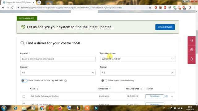Check the Dell Digital Delivery Application checkbox
This screenshot has width=198, height=111.
pyautogui.click(x=24, y=96)
